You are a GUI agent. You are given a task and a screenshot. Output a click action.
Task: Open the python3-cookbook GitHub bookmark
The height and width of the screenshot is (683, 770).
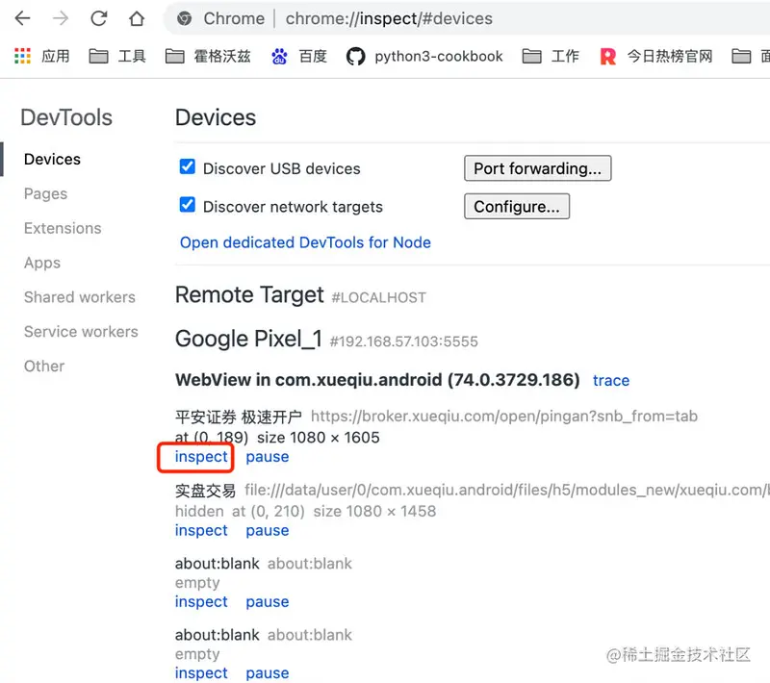coord(424,56)
